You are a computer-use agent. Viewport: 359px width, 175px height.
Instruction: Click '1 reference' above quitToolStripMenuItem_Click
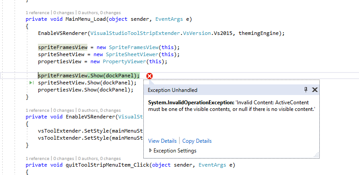tap(37, 159)
